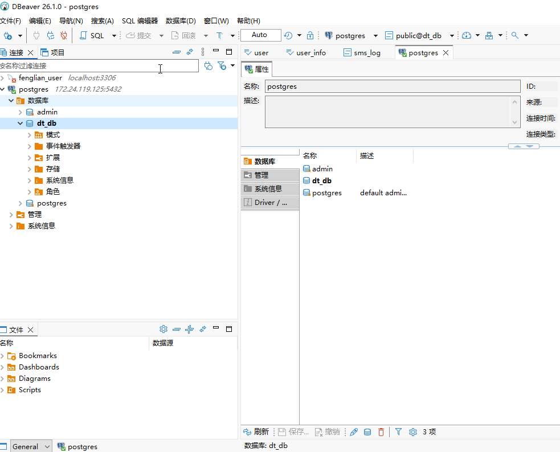This screenshot has height=452, width=560.
Task: Select dt_db in the database list
Action: pos(321,181)
